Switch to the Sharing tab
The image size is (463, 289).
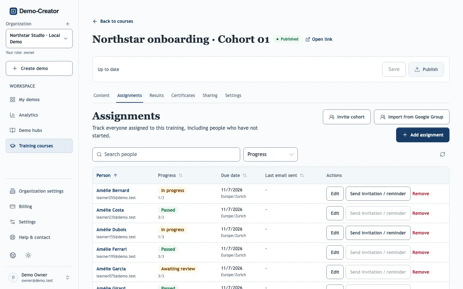tap(210, 96)
